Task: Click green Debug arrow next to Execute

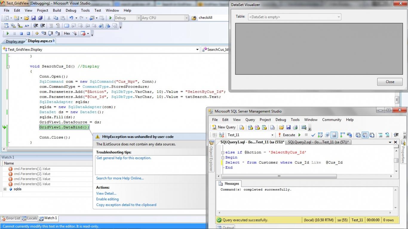Action: (300, 135)
